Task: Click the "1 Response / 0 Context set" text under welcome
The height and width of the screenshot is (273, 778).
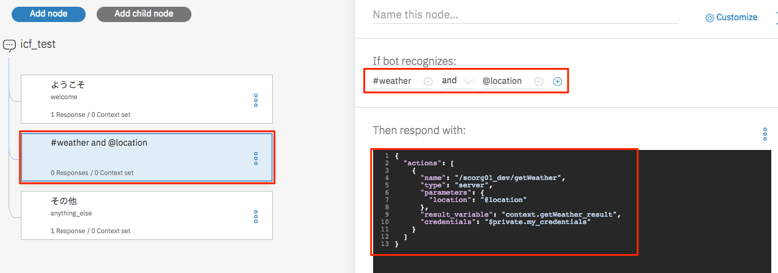Action: coord(91,114)
